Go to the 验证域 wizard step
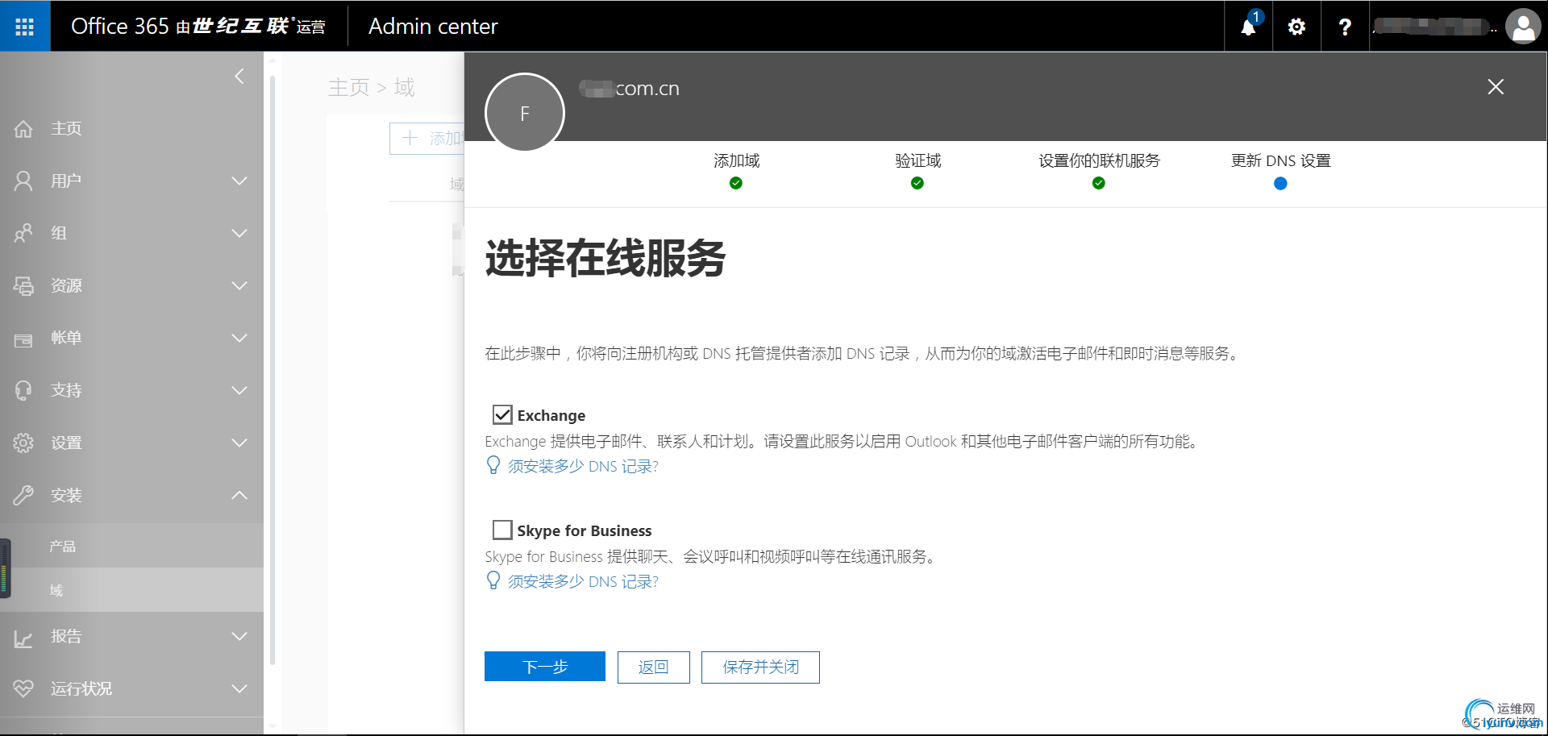The width and height of the screenshot is (1548, 736). (918, 170)
